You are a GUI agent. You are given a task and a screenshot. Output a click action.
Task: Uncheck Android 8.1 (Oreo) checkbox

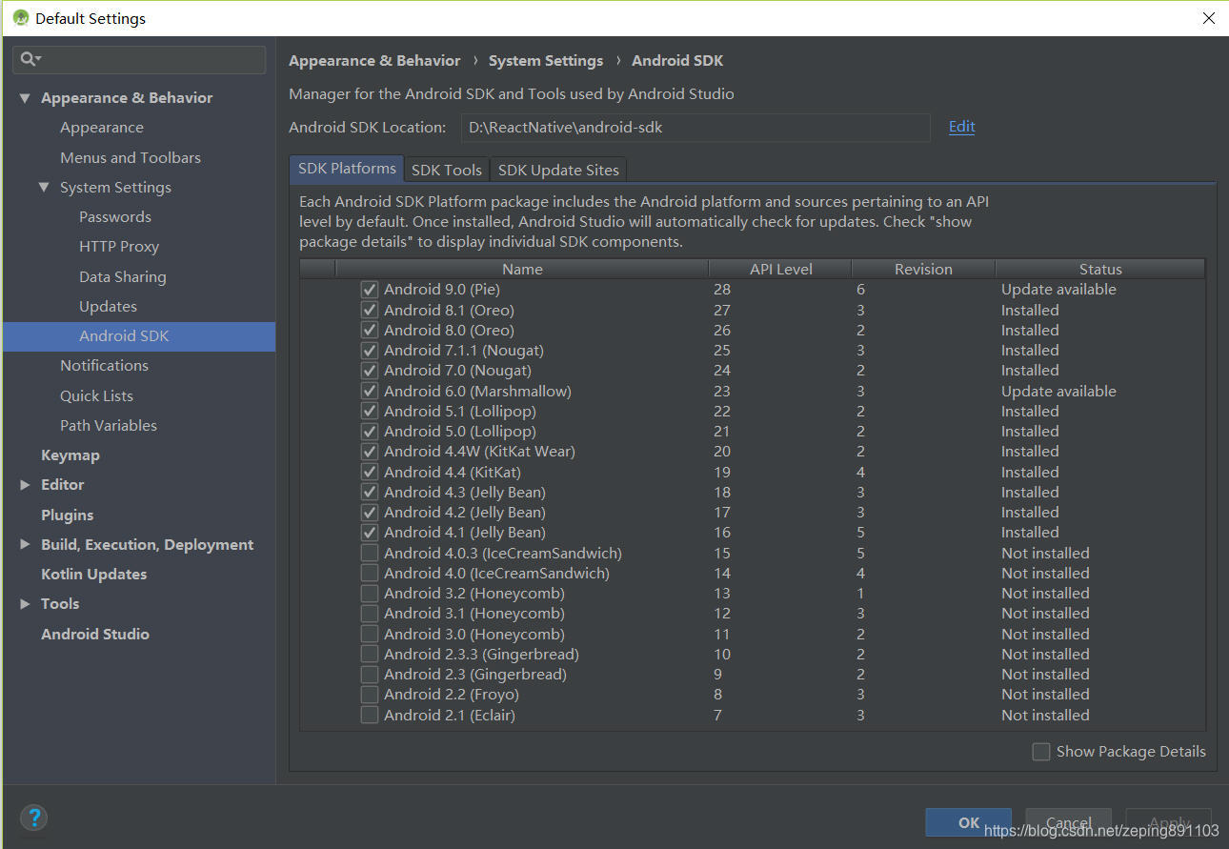(x=370, y=310)
